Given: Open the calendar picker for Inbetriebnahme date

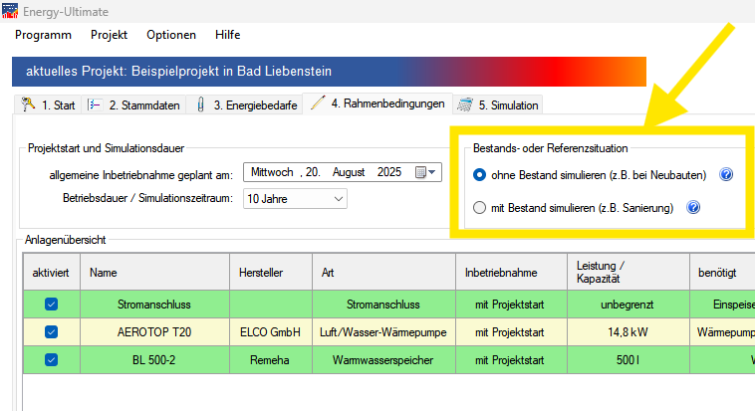Looking at the screenshot, I should (x=425, y=172).
